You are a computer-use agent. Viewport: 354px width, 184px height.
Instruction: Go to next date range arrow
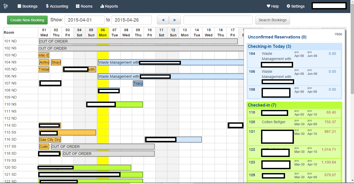tap(175, 20)
